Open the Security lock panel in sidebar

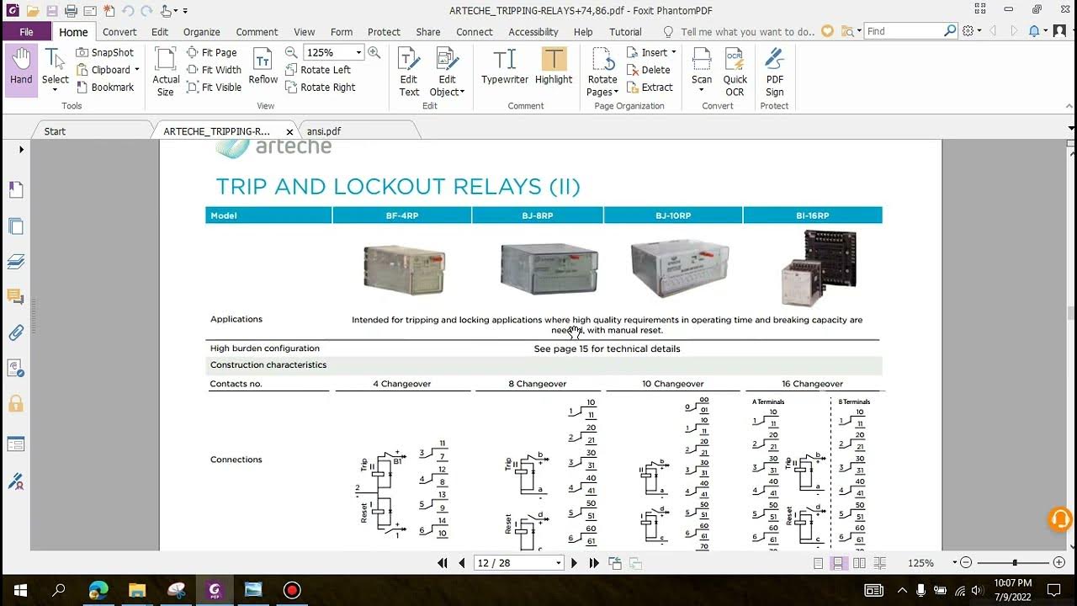click(15, 404)
